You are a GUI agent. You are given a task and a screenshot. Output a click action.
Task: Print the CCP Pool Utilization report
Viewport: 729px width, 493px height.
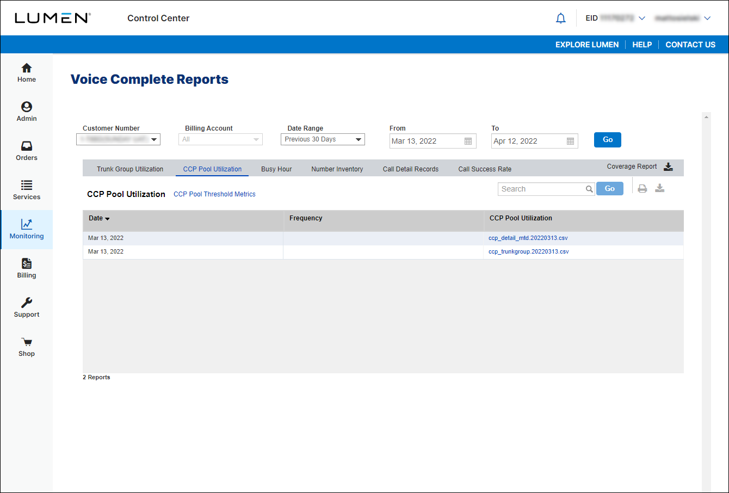(x=642, y=189)
